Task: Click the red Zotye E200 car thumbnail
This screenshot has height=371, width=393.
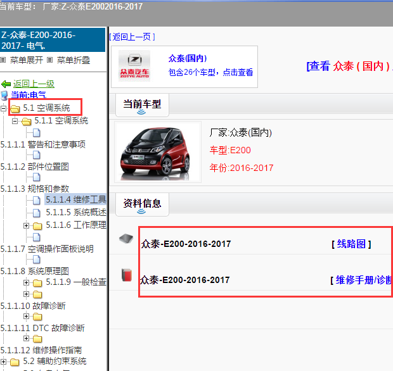Action: [158, 152]
